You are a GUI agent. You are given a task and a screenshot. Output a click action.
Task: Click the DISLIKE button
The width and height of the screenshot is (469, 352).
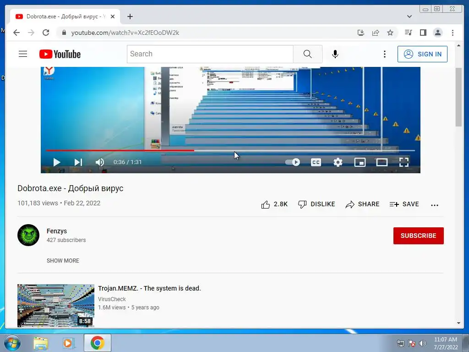point(316,204)
